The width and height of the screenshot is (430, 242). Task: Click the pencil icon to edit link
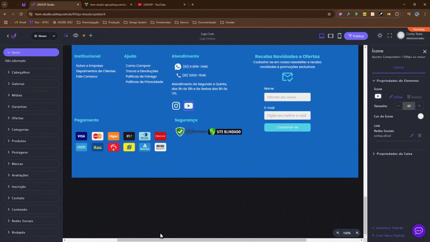(412, 136)
